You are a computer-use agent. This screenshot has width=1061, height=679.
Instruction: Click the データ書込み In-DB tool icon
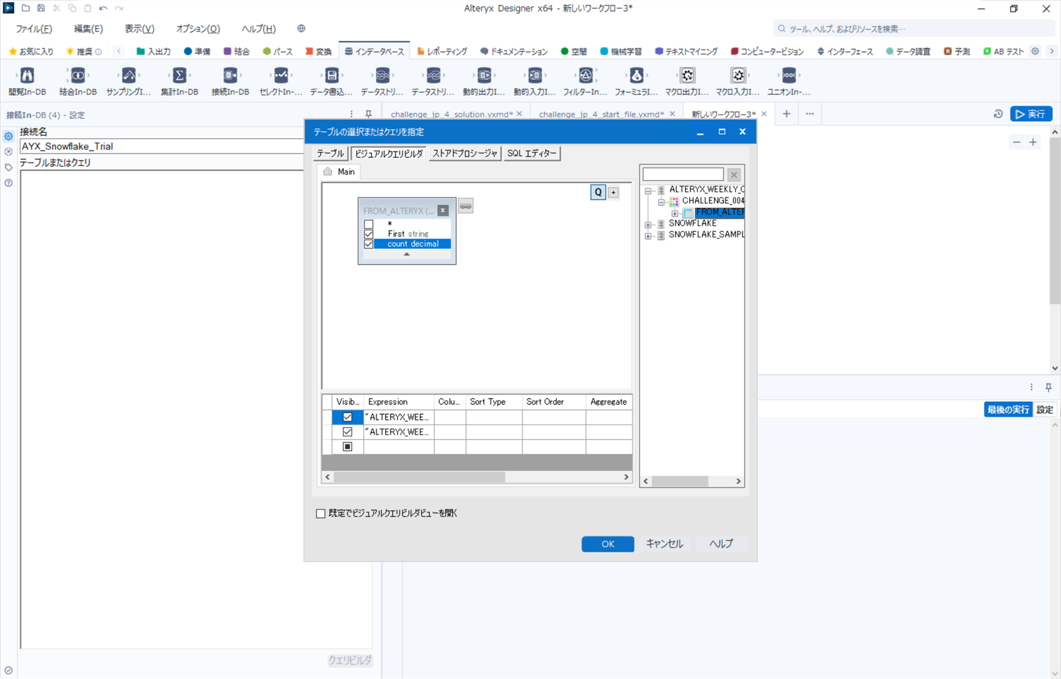331,75
